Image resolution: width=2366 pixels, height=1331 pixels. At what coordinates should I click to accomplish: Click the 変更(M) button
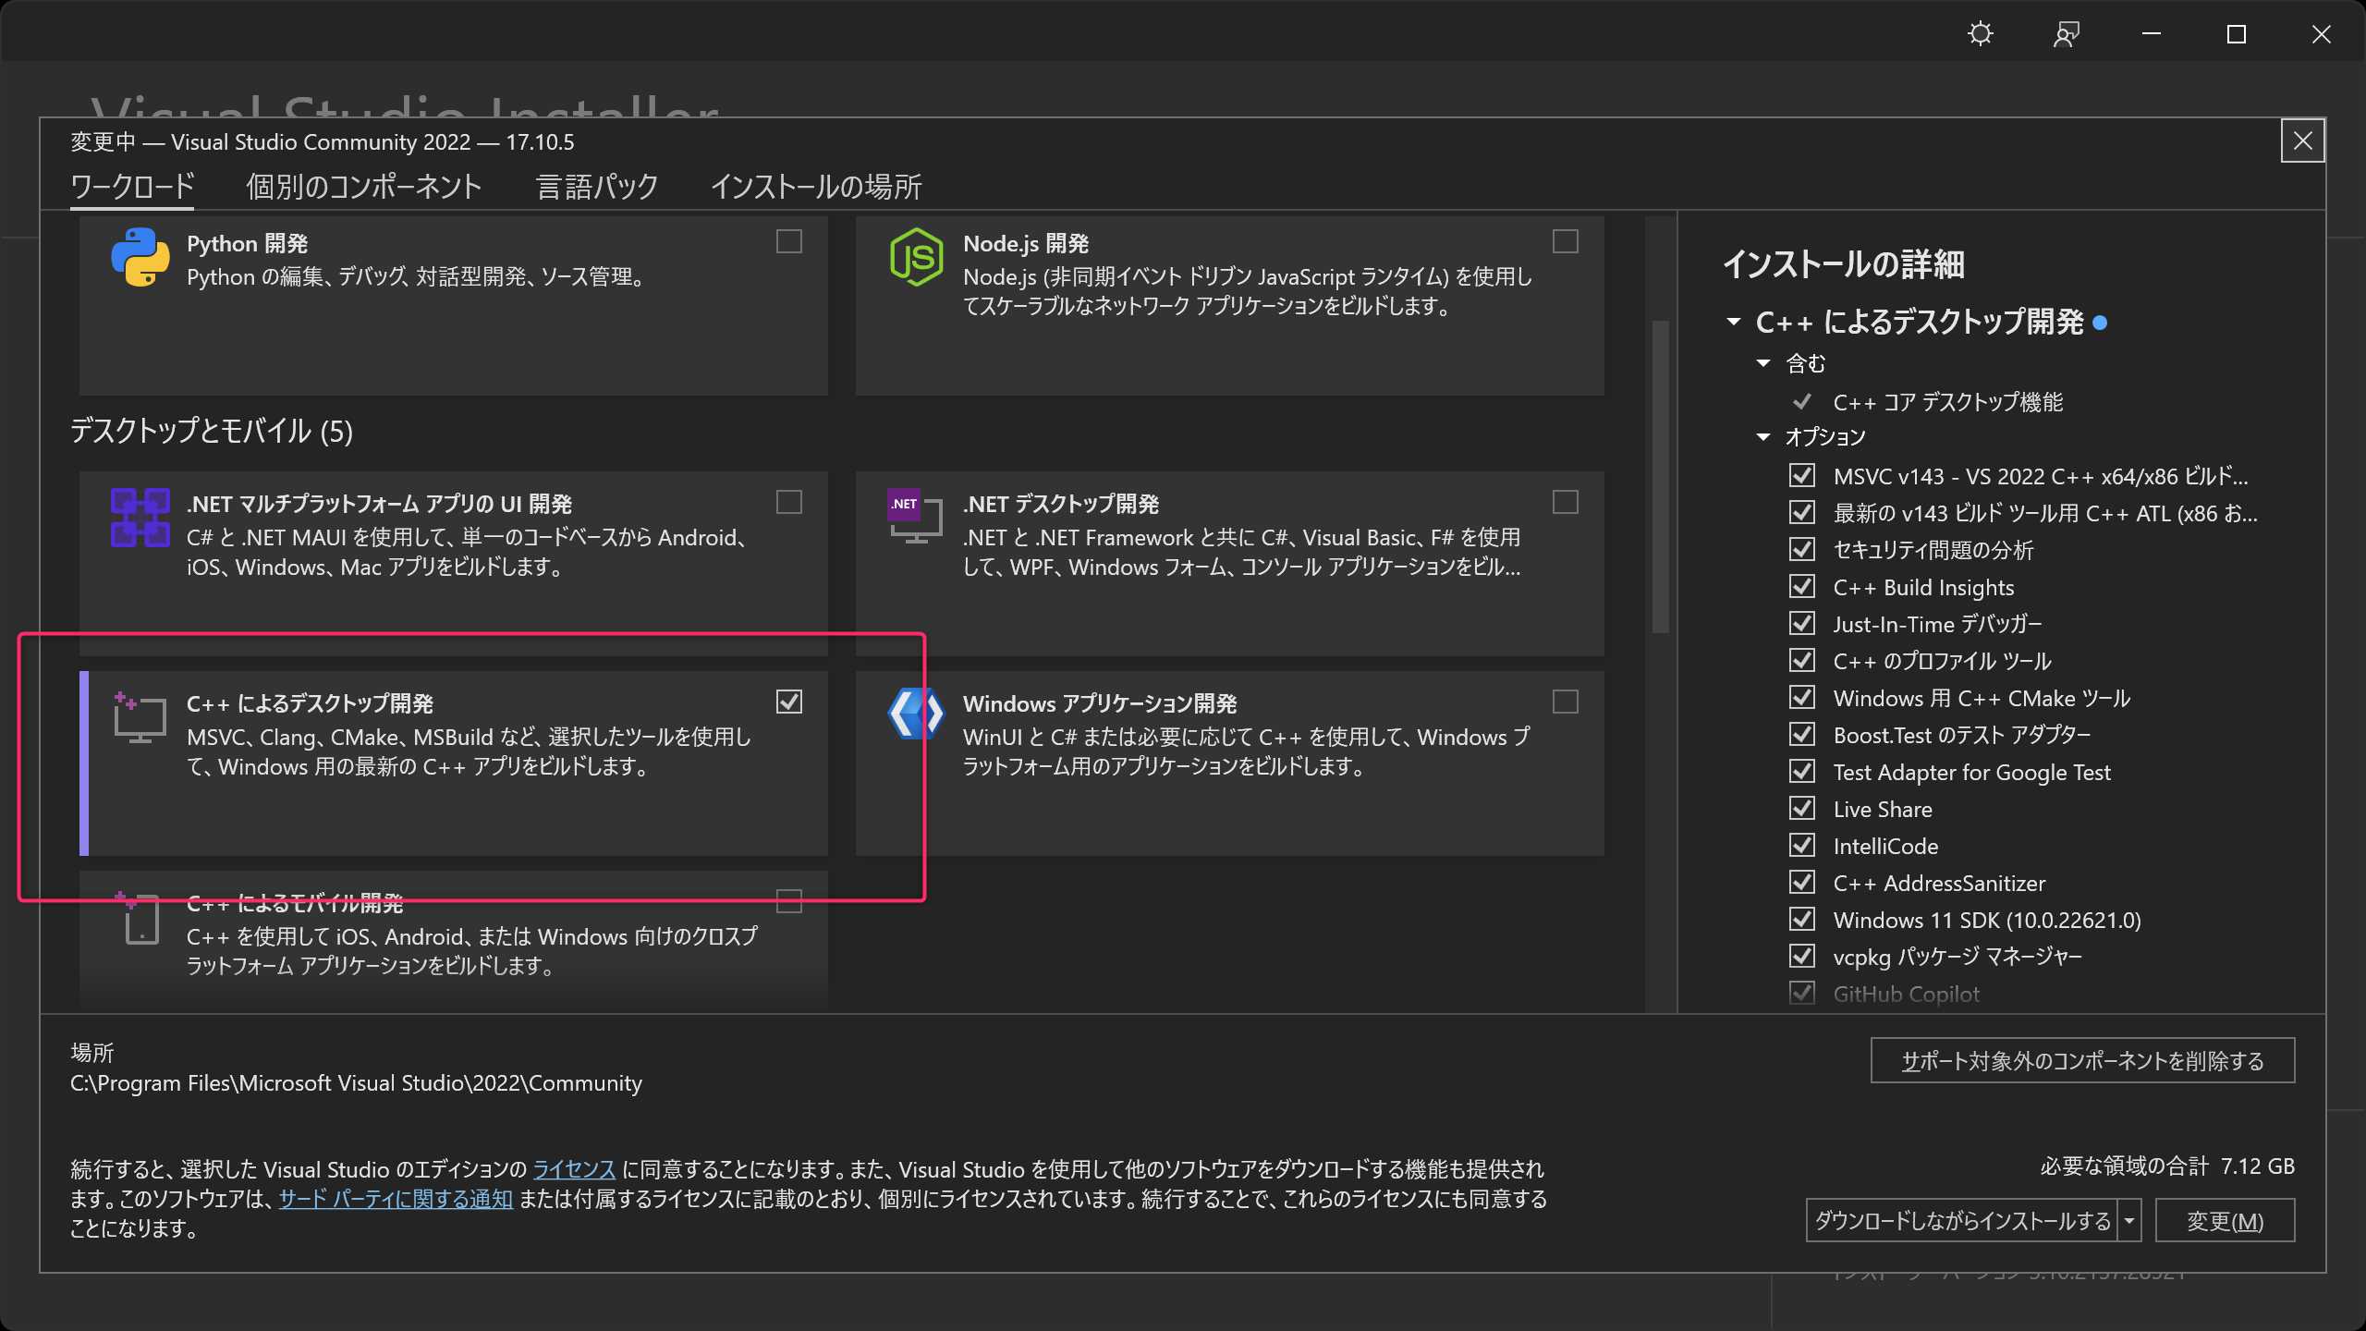[2224, 1220]
